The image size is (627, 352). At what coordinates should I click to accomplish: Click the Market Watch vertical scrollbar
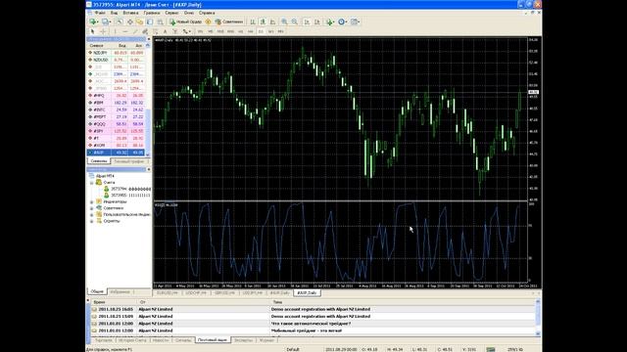point(148,100)
